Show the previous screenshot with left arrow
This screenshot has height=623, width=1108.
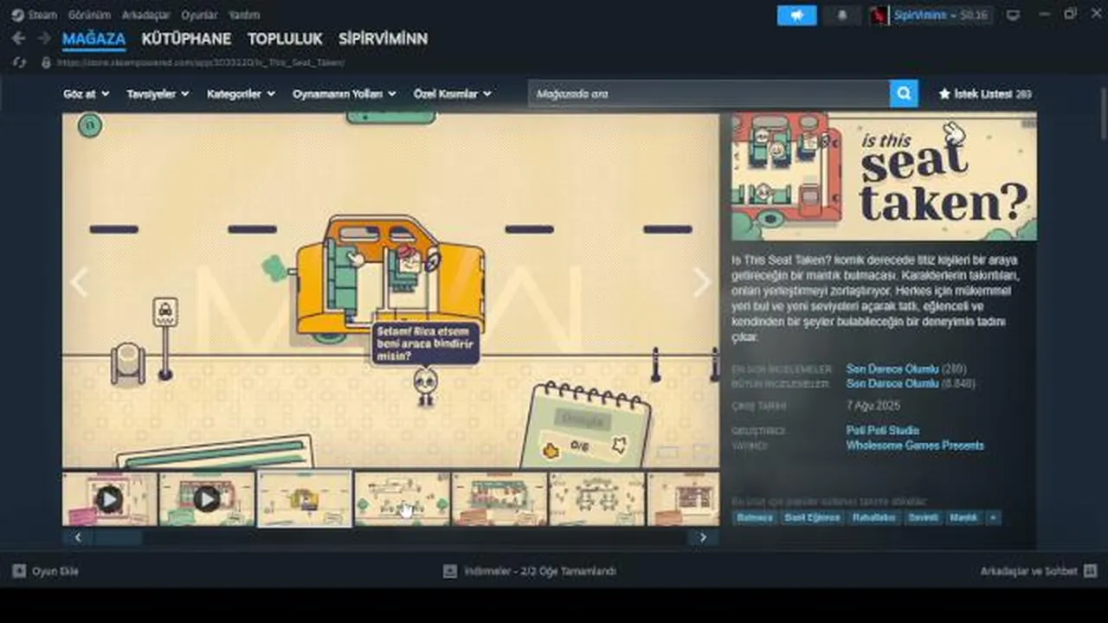click(79, 283)
